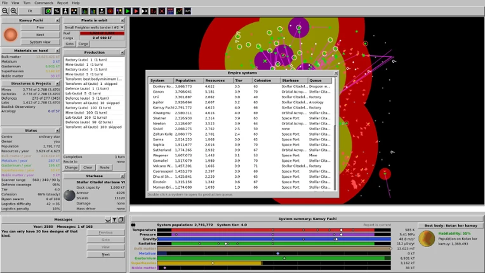Click the percent sign toolbar icon
Screen dimensions: 485x273
[57, 11]
